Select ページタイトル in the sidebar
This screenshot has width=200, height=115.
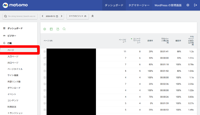(x=15, y=69)
